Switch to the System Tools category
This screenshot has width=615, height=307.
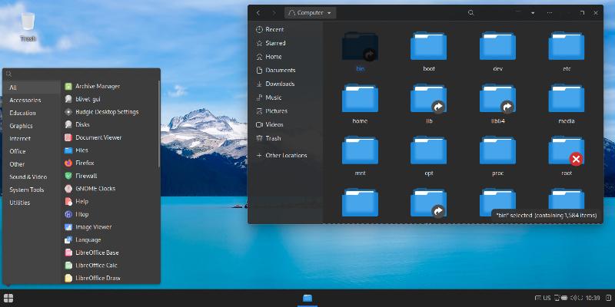pos(27,190)
